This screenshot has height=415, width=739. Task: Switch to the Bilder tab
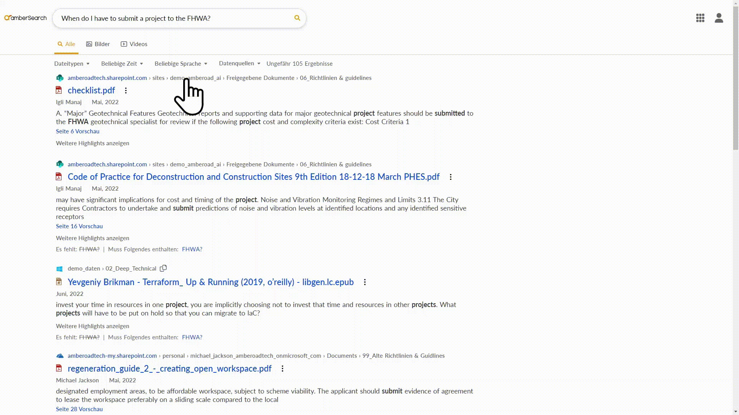click(98, 44)
